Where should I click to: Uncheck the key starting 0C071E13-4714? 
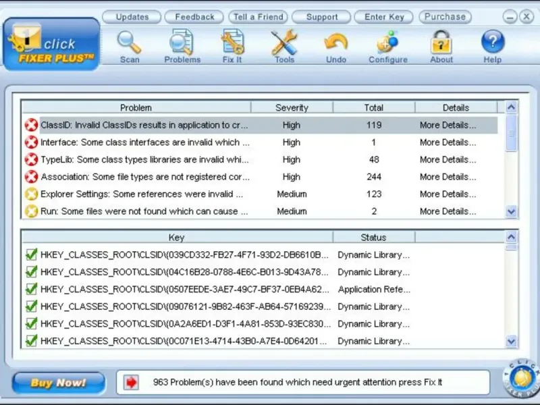[31, 341]
